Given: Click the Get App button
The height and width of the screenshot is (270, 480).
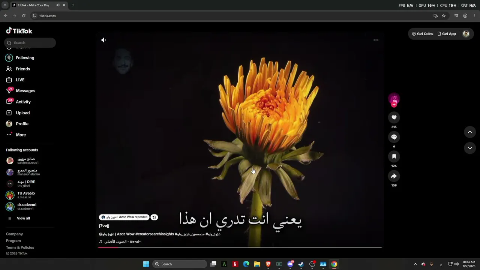Looking at the screenshot, I should (447, 34).
